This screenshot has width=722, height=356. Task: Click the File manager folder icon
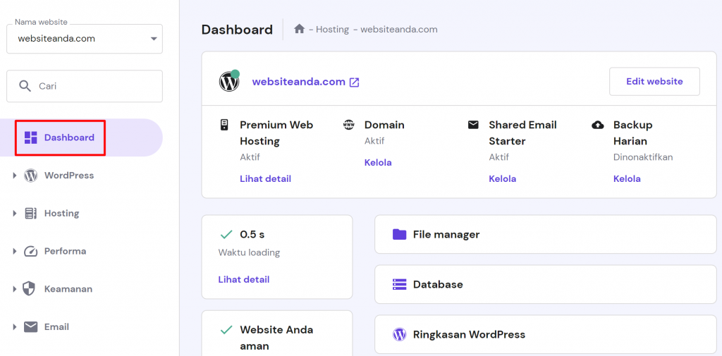pyautogui.click(x=400, y=234)
